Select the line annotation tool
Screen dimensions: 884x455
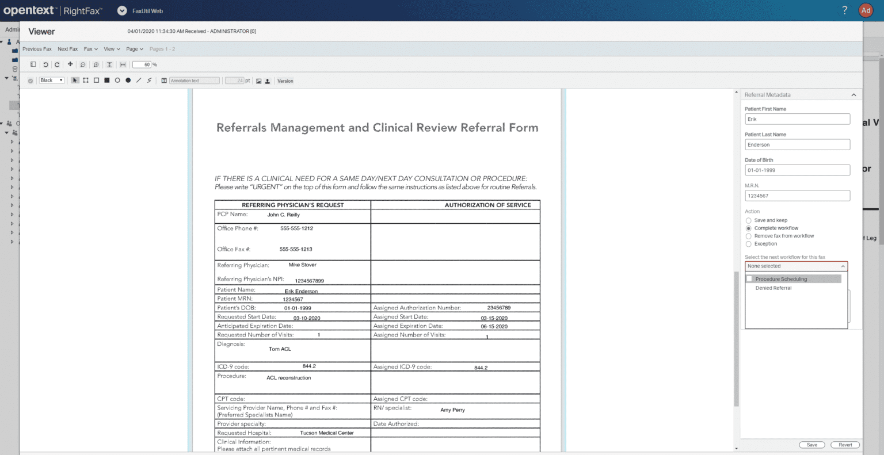(139, 80)
